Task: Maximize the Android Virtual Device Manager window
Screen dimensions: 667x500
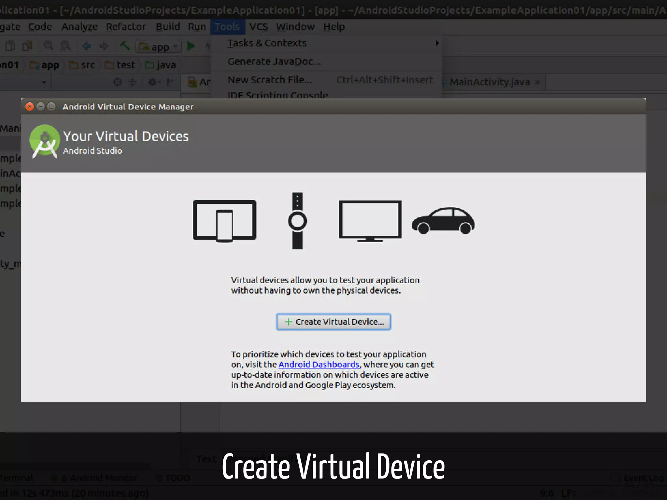Action: tap(51, 106)
